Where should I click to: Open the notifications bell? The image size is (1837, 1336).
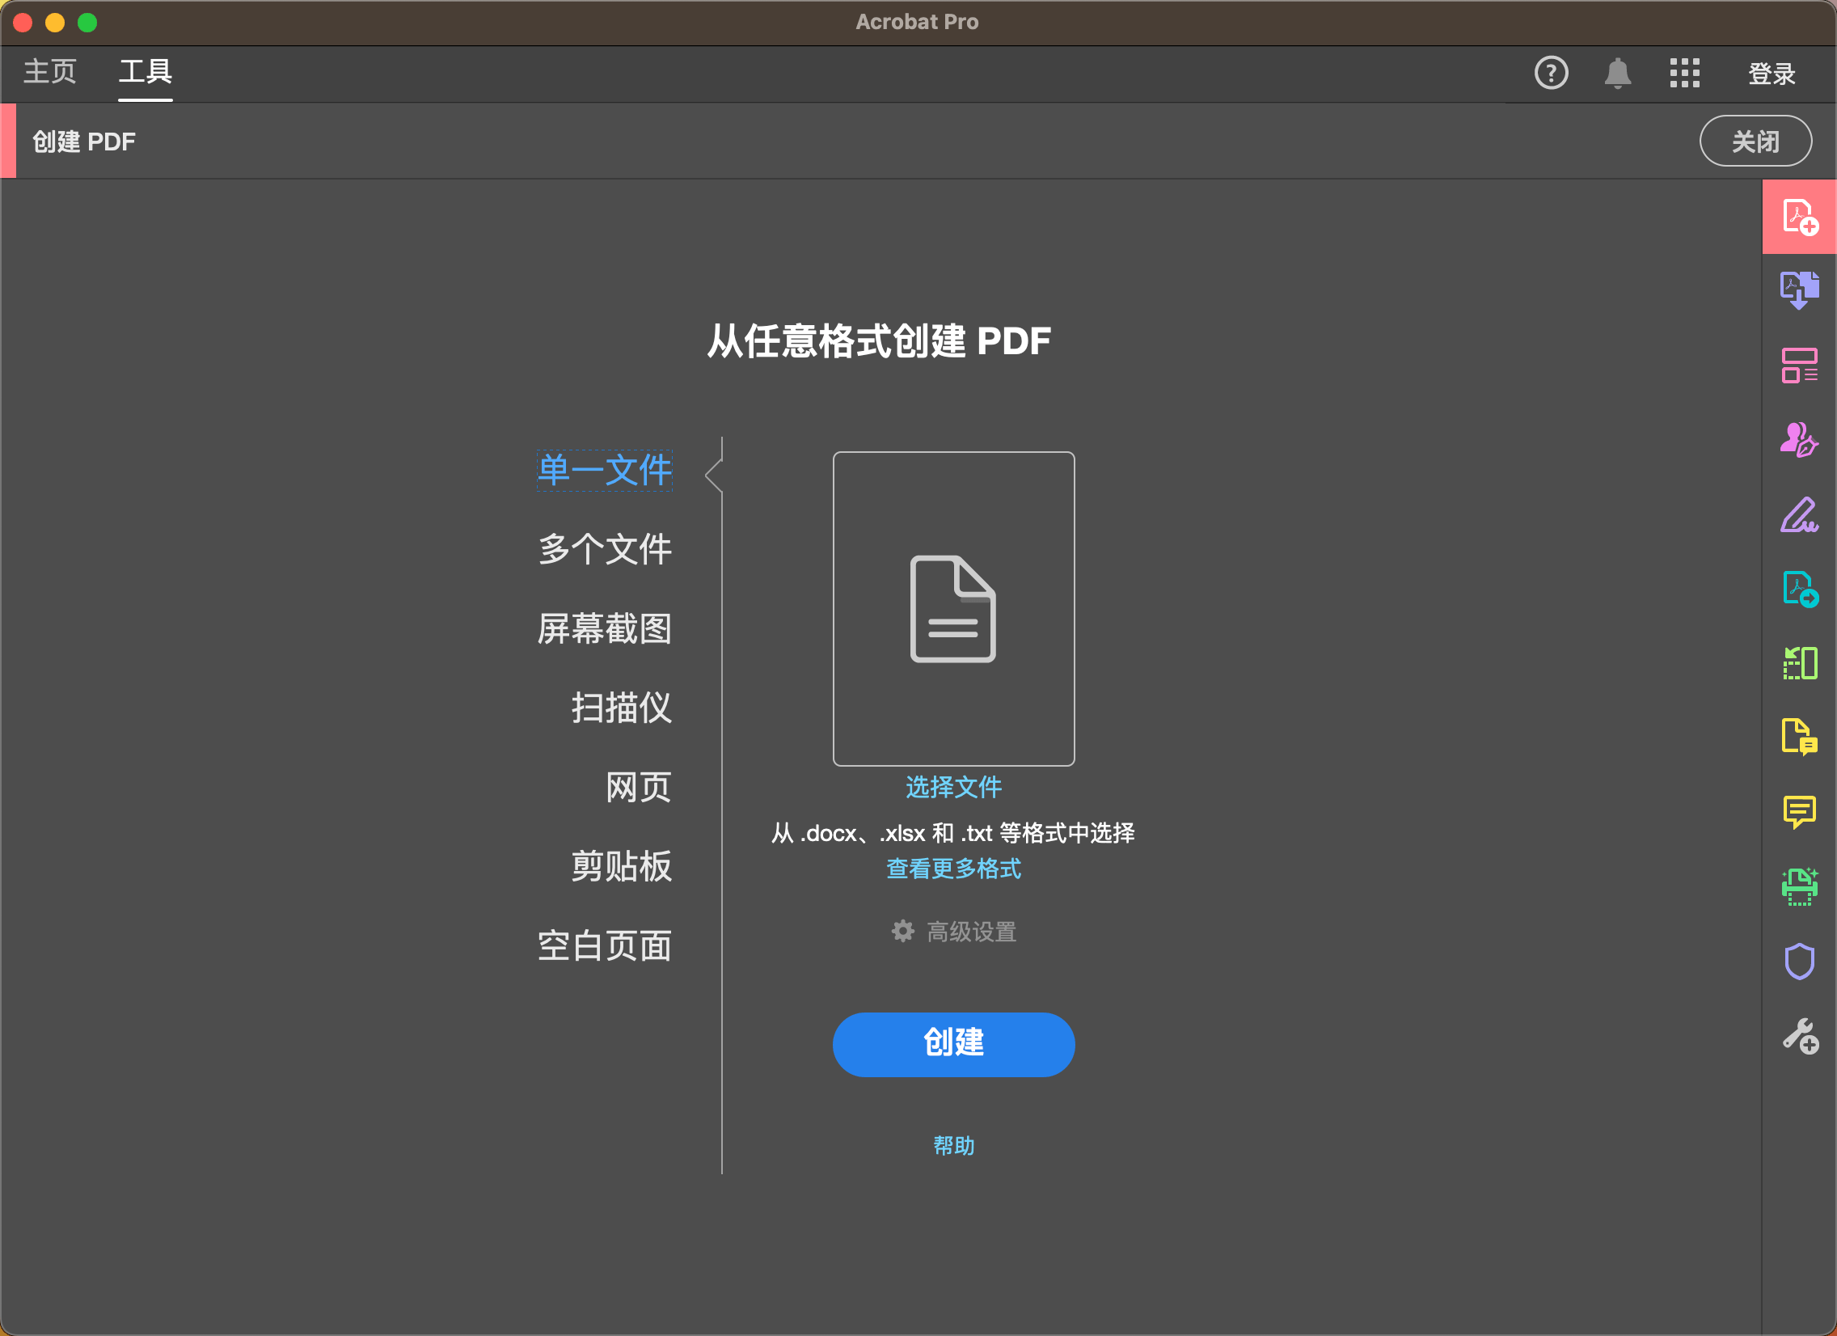tap(1617, 73)
